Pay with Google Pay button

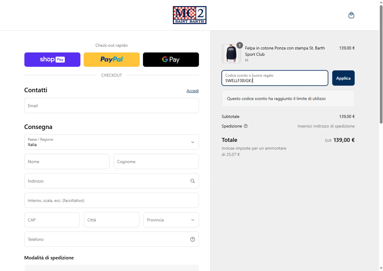click(171, 60)
